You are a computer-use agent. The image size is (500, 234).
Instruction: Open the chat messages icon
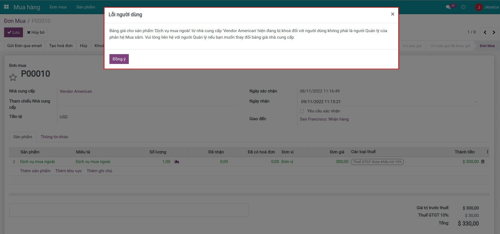click(448, 7)
